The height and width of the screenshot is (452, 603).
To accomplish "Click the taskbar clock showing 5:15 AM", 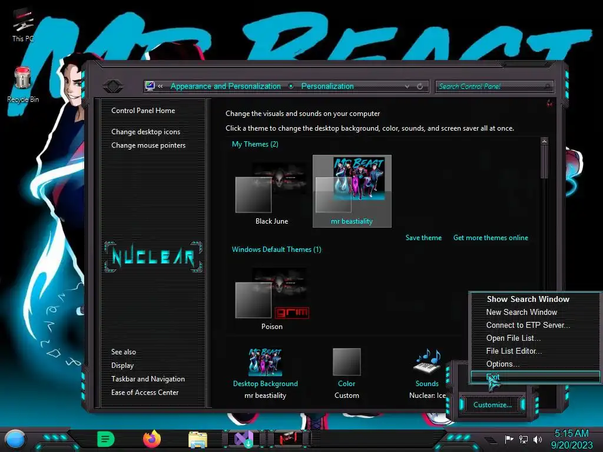I will click(571, 439).
